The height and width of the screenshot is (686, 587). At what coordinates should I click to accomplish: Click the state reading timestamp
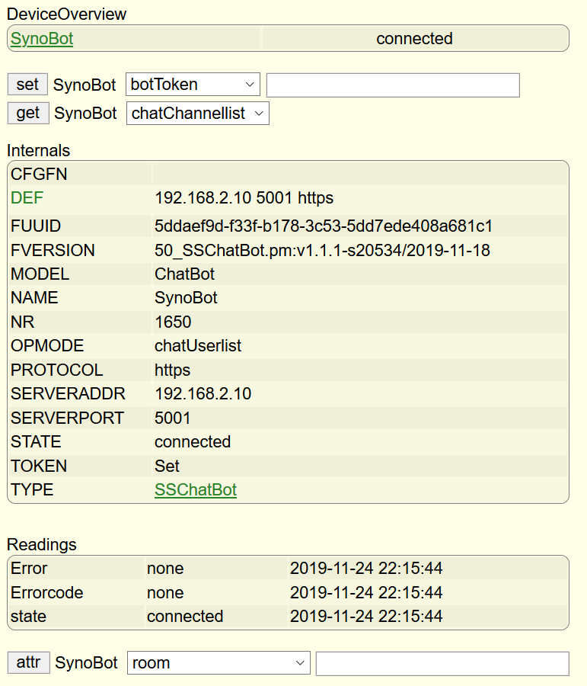coord(366,617)
